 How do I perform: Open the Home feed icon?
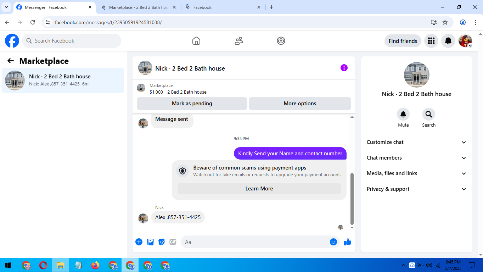point(196,41)
